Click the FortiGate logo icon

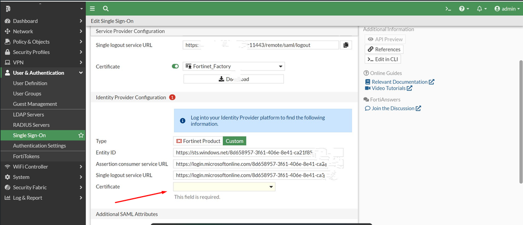point(8,9)
